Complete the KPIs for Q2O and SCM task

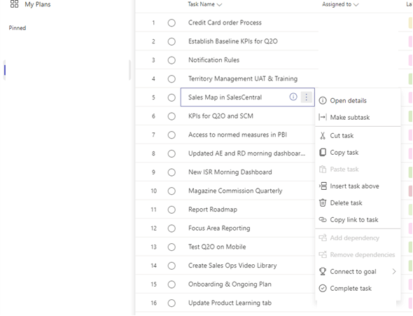coord(171,116)
